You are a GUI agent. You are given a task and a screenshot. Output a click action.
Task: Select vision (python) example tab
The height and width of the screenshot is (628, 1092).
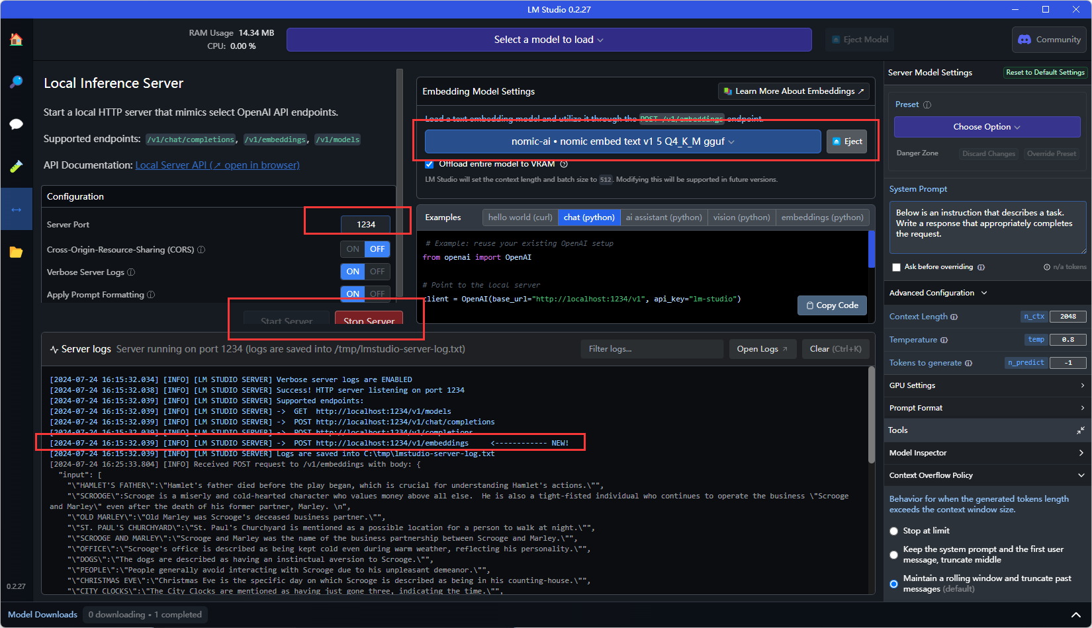pyautogui.click(x=741, y=217)
